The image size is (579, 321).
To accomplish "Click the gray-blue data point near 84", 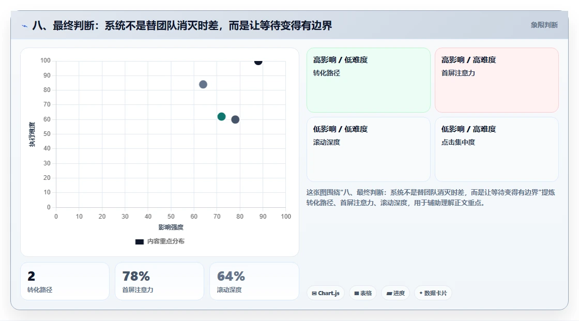I will tap(203, 85).
